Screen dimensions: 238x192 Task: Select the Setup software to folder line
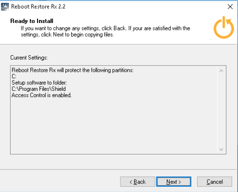pyautogui.click(x=39, y=83)
